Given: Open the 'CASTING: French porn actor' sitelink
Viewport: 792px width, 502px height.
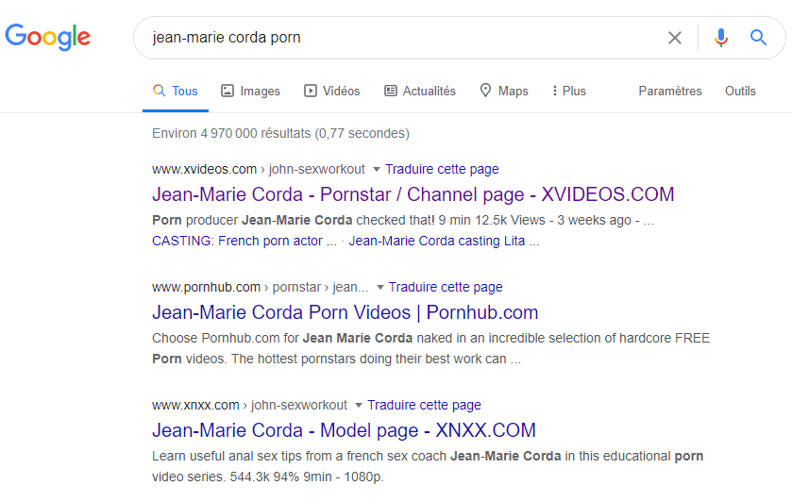Looking at the screenshot, I should 244,241.
